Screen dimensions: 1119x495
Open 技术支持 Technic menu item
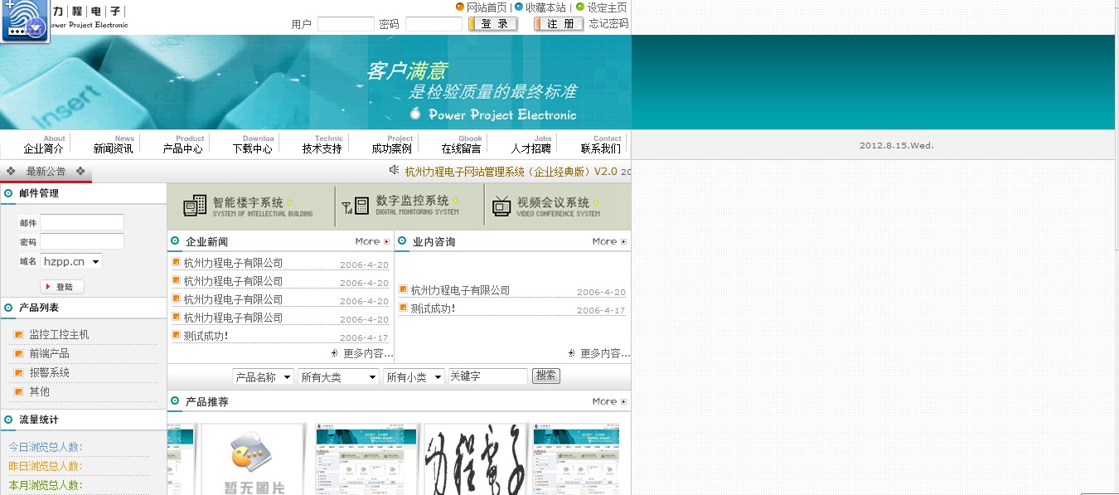pyautogui.click(x=322, y=144)
